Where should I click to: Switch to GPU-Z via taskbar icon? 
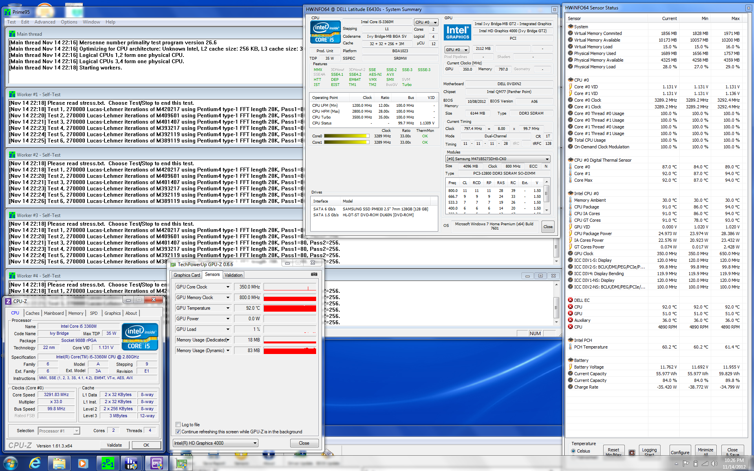(x=181, y=464)
